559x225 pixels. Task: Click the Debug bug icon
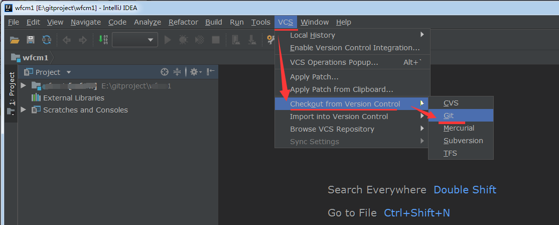coord(183,40)
